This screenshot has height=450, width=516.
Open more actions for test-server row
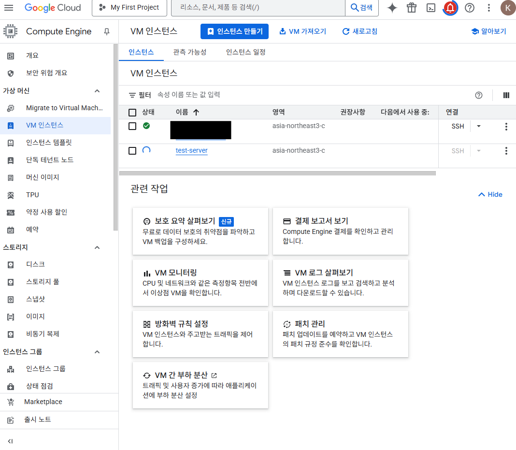point(506,151)
